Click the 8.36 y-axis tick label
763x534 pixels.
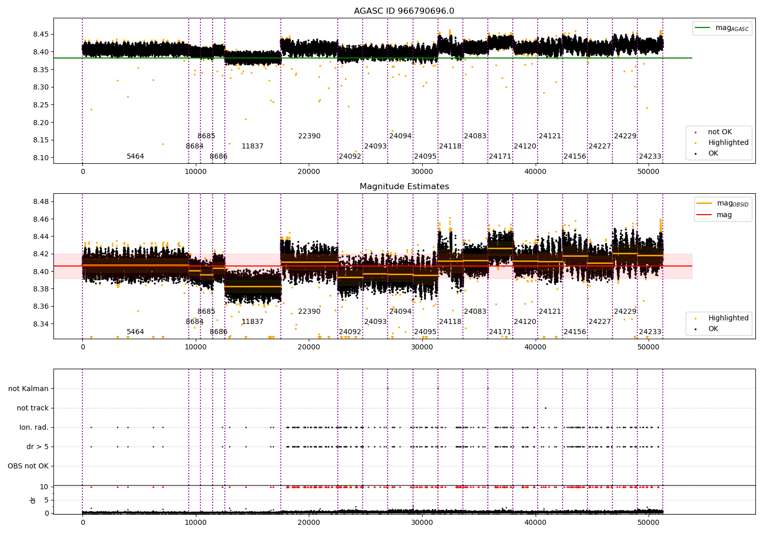[41, 307]
